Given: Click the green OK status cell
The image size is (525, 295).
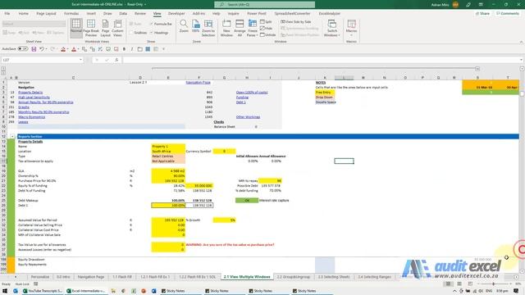Looking at the screenshot, I should coord(247,200).
